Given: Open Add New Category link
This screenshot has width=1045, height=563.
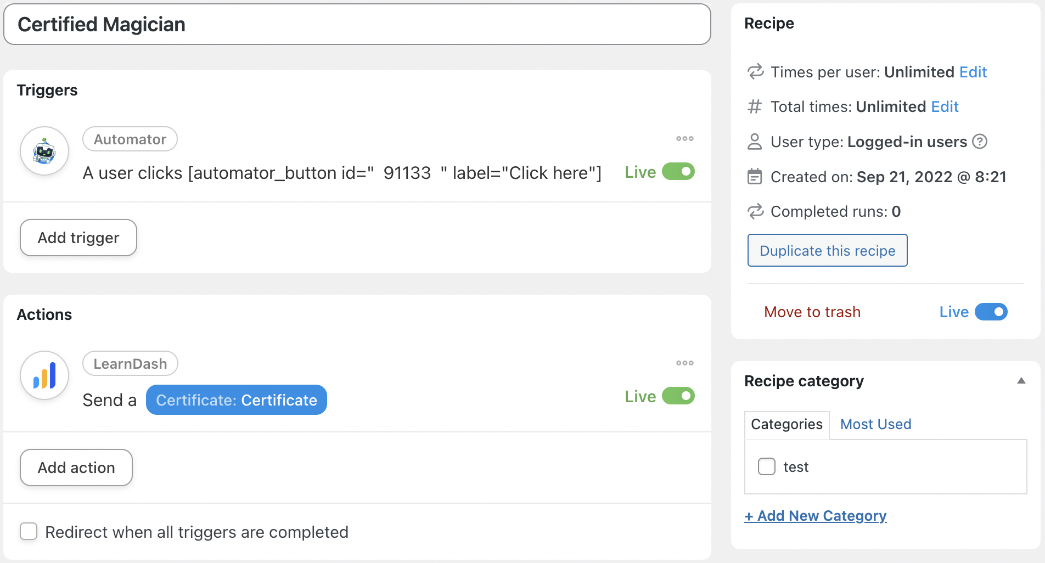Looking at the screenshot, I should click(815, 515).
